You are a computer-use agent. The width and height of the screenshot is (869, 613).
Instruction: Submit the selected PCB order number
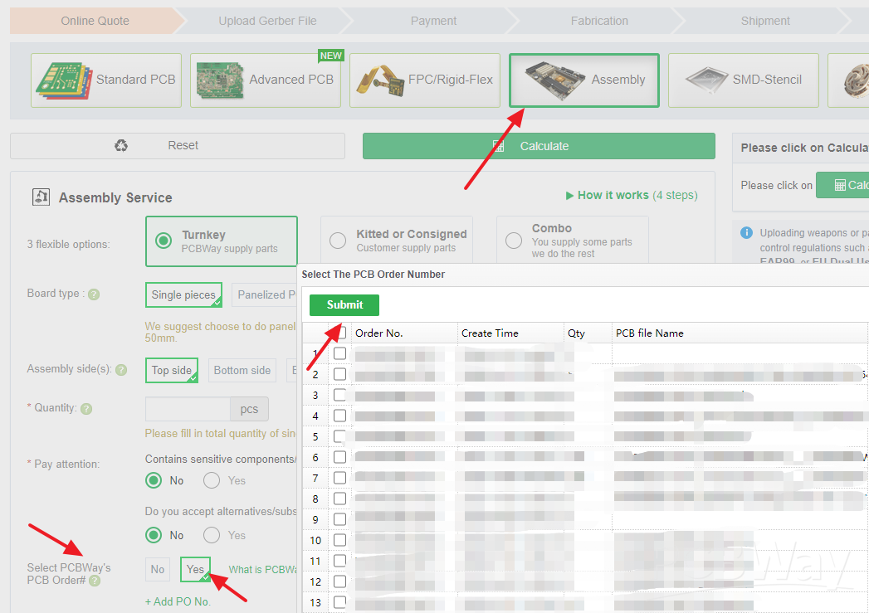pos(344,305)
